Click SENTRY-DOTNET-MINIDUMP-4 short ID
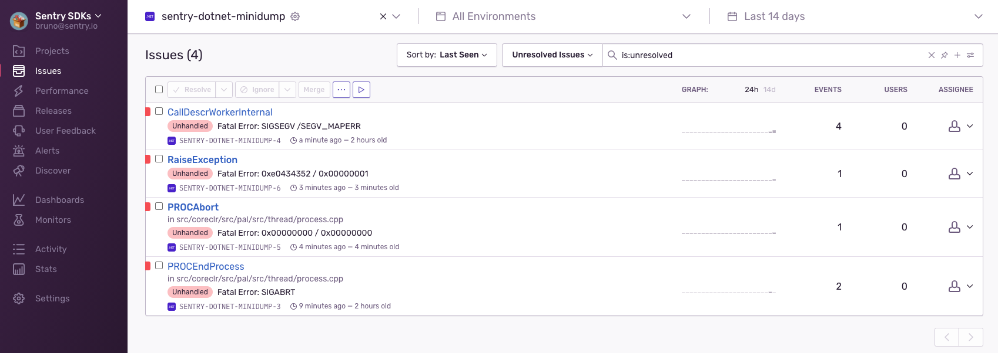Viewport: 998px width, 353px height. [230, 141]
